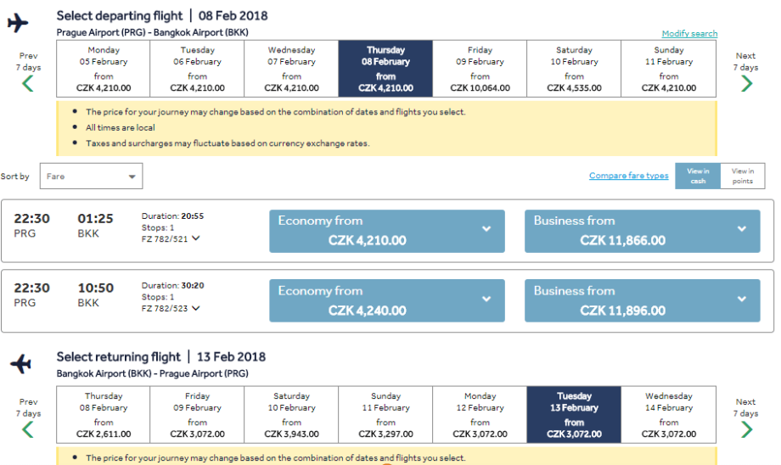Expand Business fare CZK 11,896.00 option
The image size is (781, 465).
coord(642,301)
